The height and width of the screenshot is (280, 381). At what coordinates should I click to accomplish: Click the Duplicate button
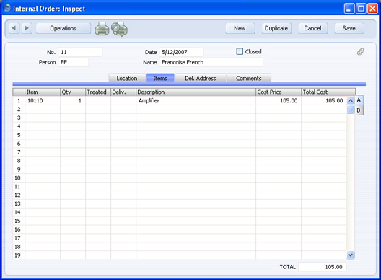point(276,28)
